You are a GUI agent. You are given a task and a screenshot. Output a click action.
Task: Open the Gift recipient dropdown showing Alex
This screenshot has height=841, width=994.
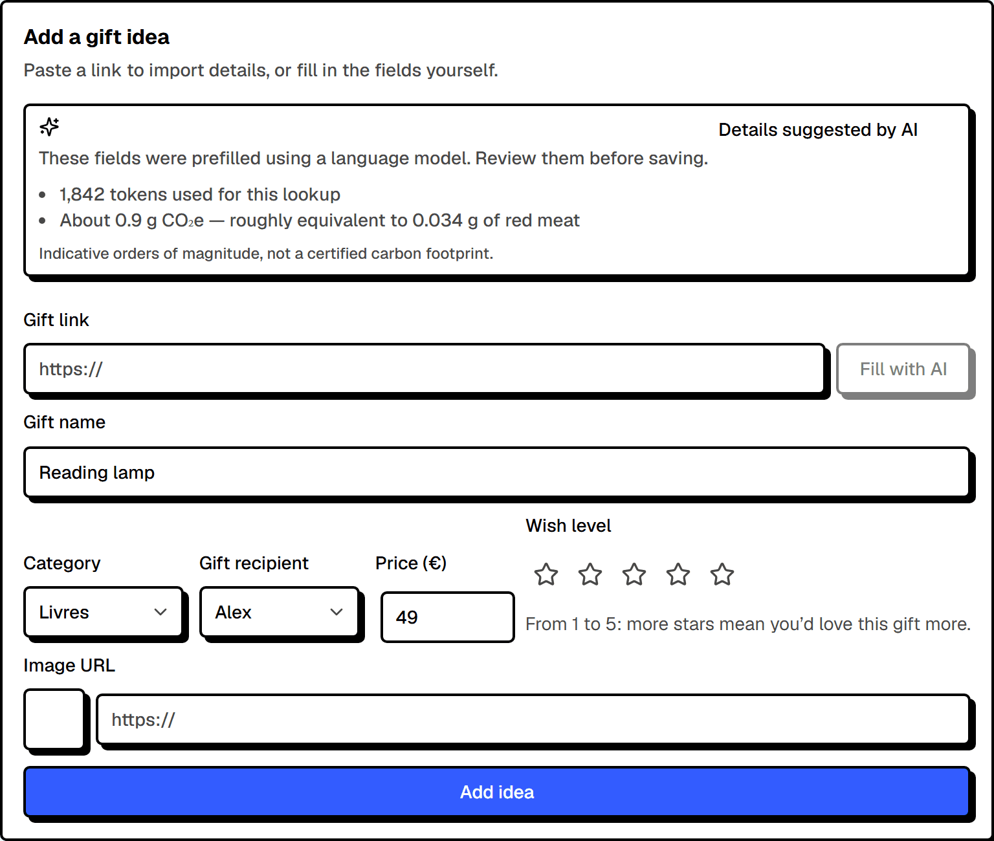click(280, 612)
